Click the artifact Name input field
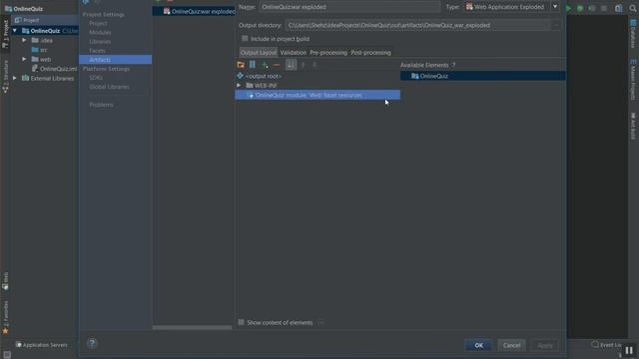Viewport: 639px width, 359px height. pos(349,7)
